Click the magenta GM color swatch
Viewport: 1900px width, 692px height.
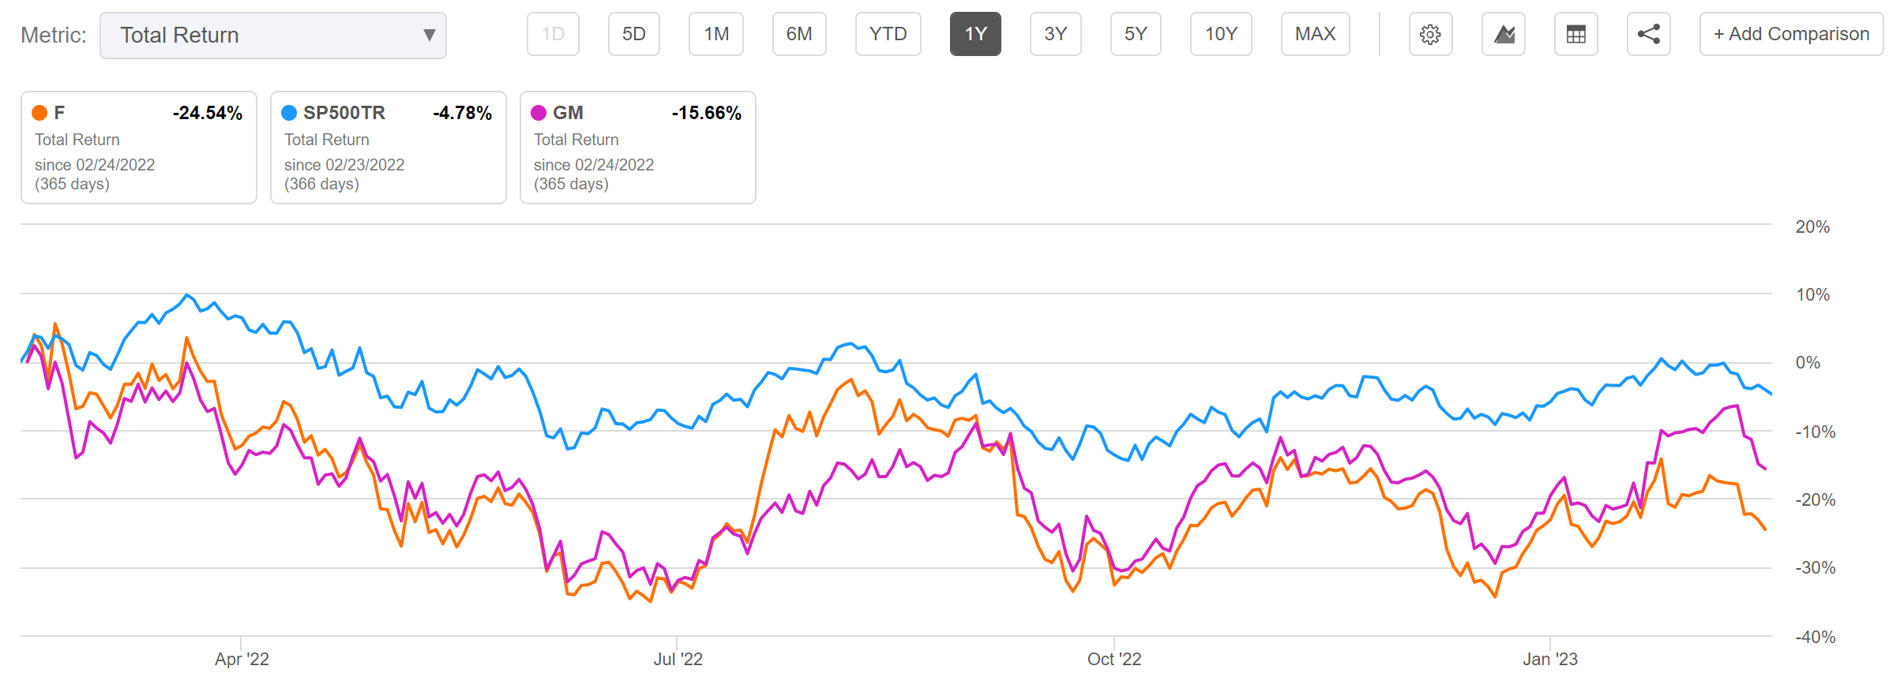(x=538, y=112)
